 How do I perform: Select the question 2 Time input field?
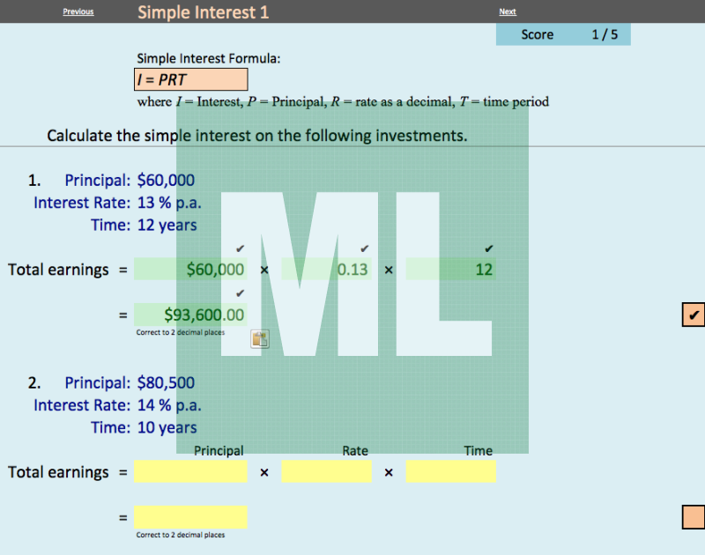coord(450,472)
